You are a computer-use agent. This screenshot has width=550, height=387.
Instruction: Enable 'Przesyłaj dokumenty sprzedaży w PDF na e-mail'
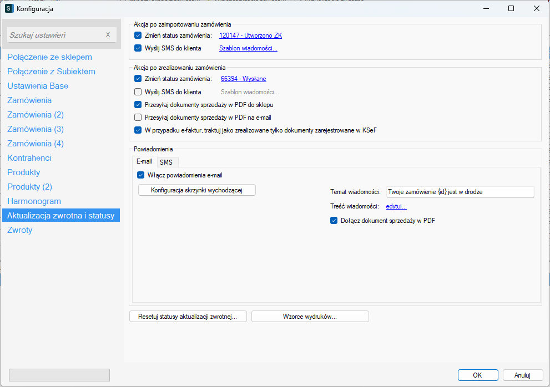[138, 118]
